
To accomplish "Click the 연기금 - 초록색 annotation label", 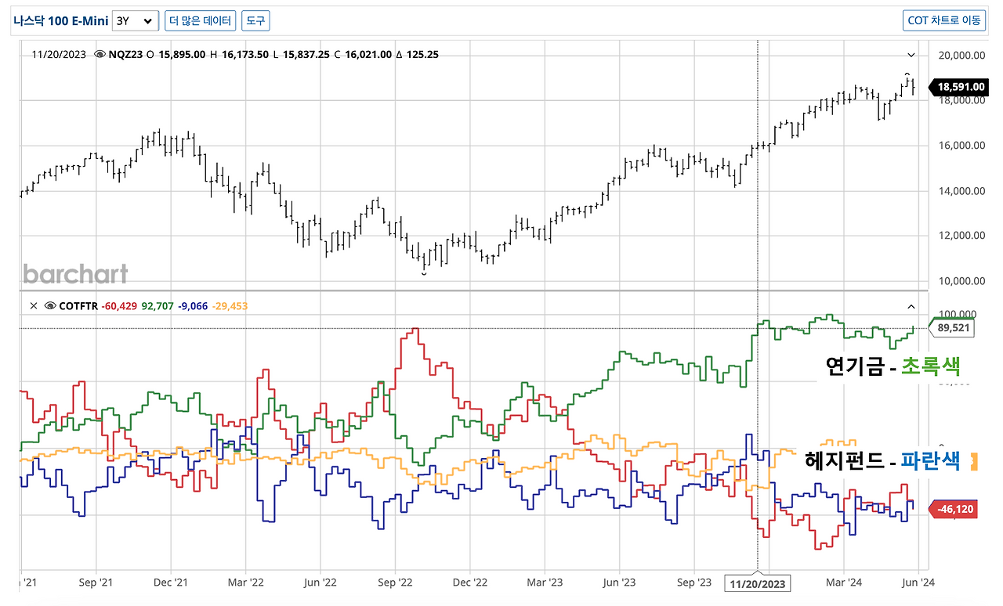I will click(893, 366).
